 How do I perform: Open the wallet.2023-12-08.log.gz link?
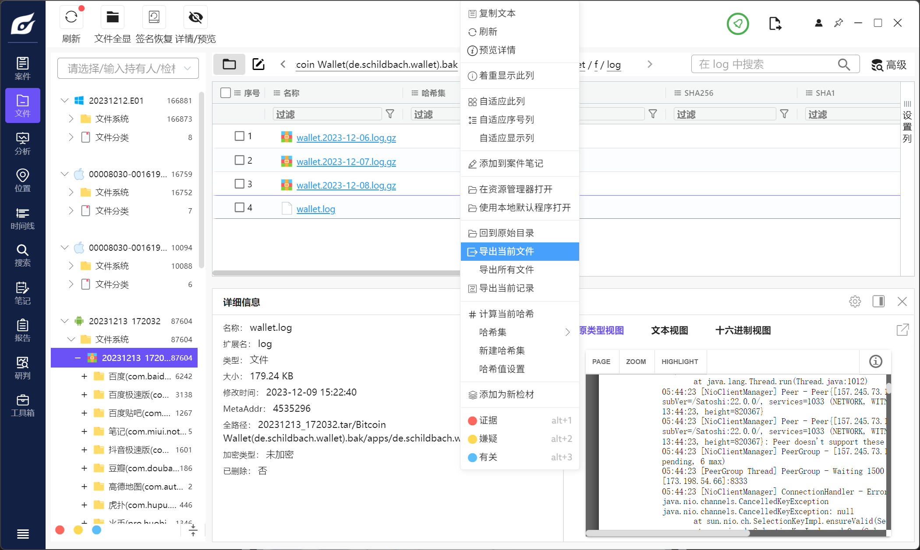346,186
